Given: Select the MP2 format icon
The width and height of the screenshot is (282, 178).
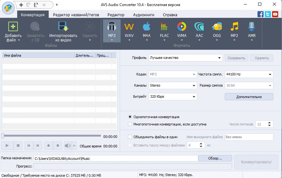Looking at the screenshot, I should 234,27.
